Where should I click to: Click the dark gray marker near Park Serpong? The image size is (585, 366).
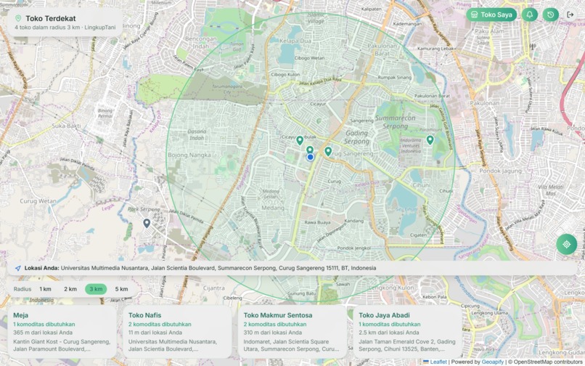pos(147,224)
